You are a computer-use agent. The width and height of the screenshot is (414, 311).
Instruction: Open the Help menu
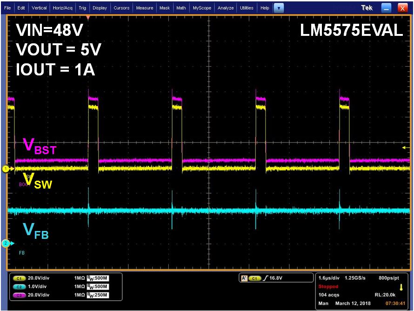[265, 8]
